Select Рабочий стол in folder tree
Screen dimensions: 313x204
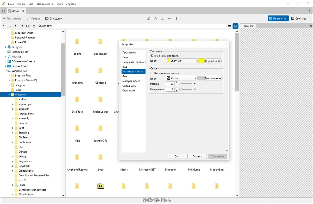coord(20,66)
